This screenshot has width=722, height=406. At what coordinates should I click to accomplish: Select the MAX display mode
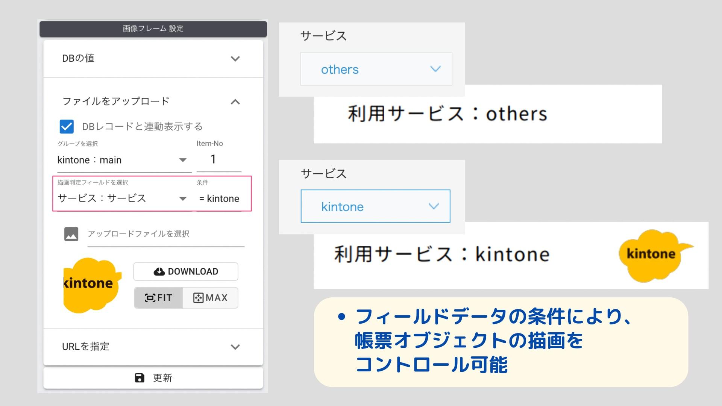[x=211, y=298]
